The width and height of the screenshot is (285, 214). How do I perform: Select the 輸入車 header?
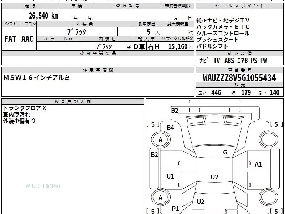(x=146, y=39)
